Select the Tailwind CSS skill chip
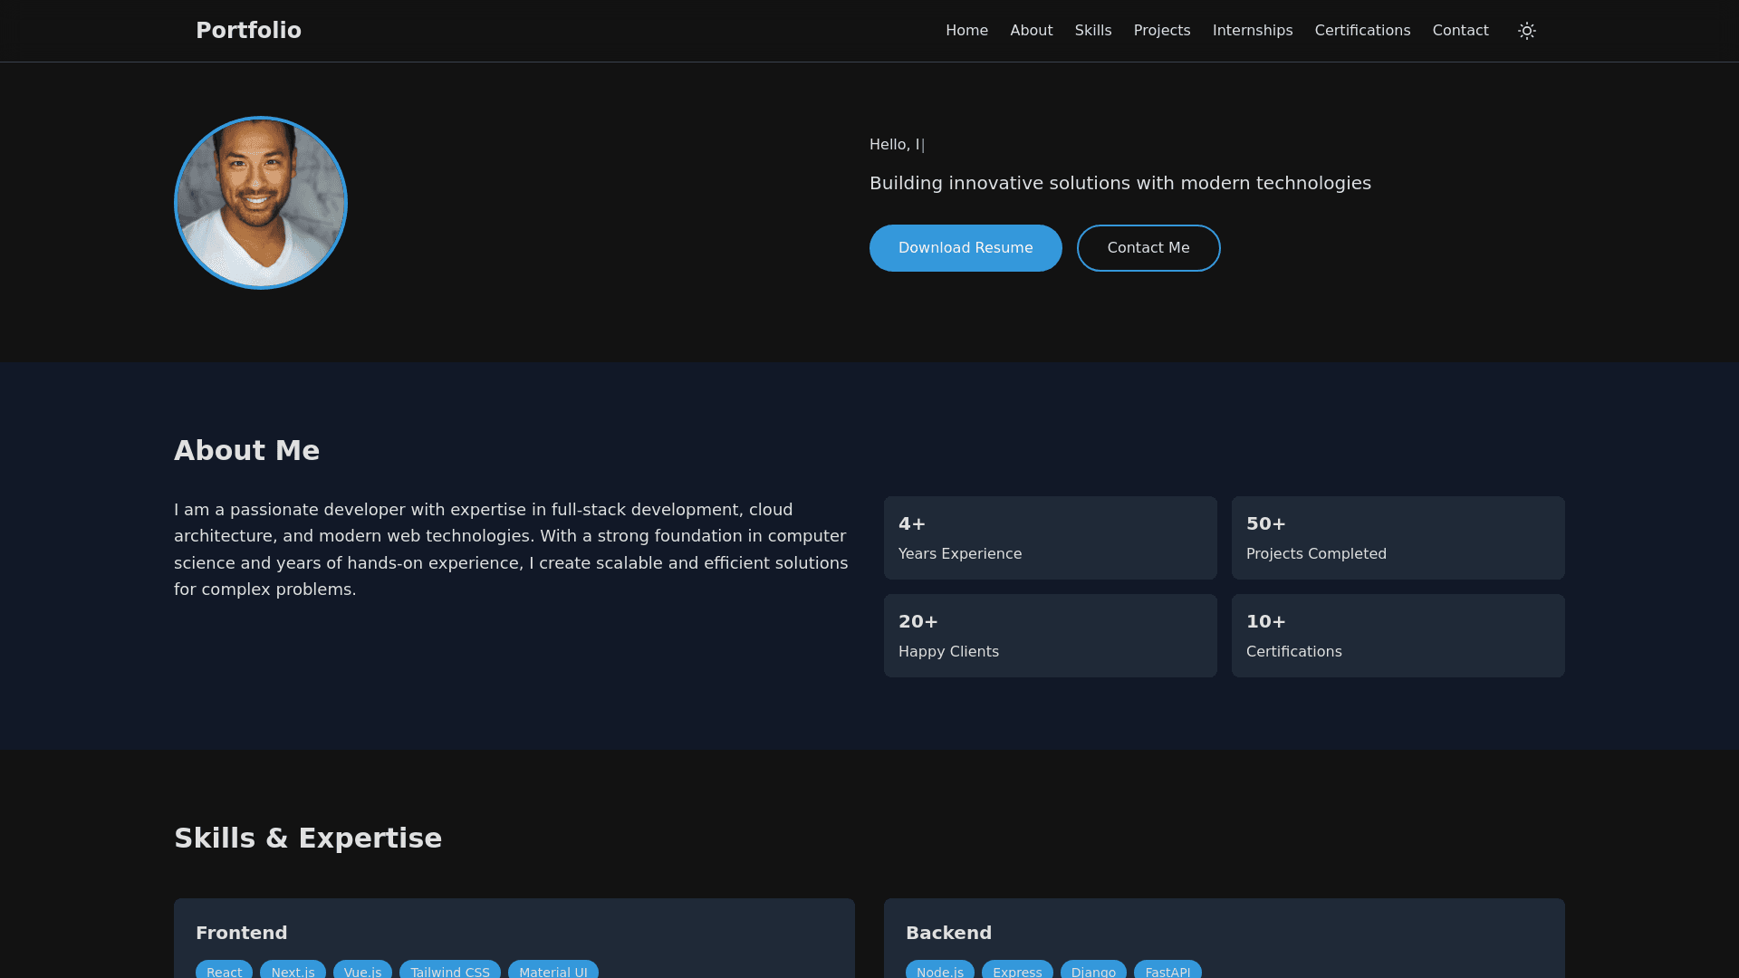 (x=449, y=970)
